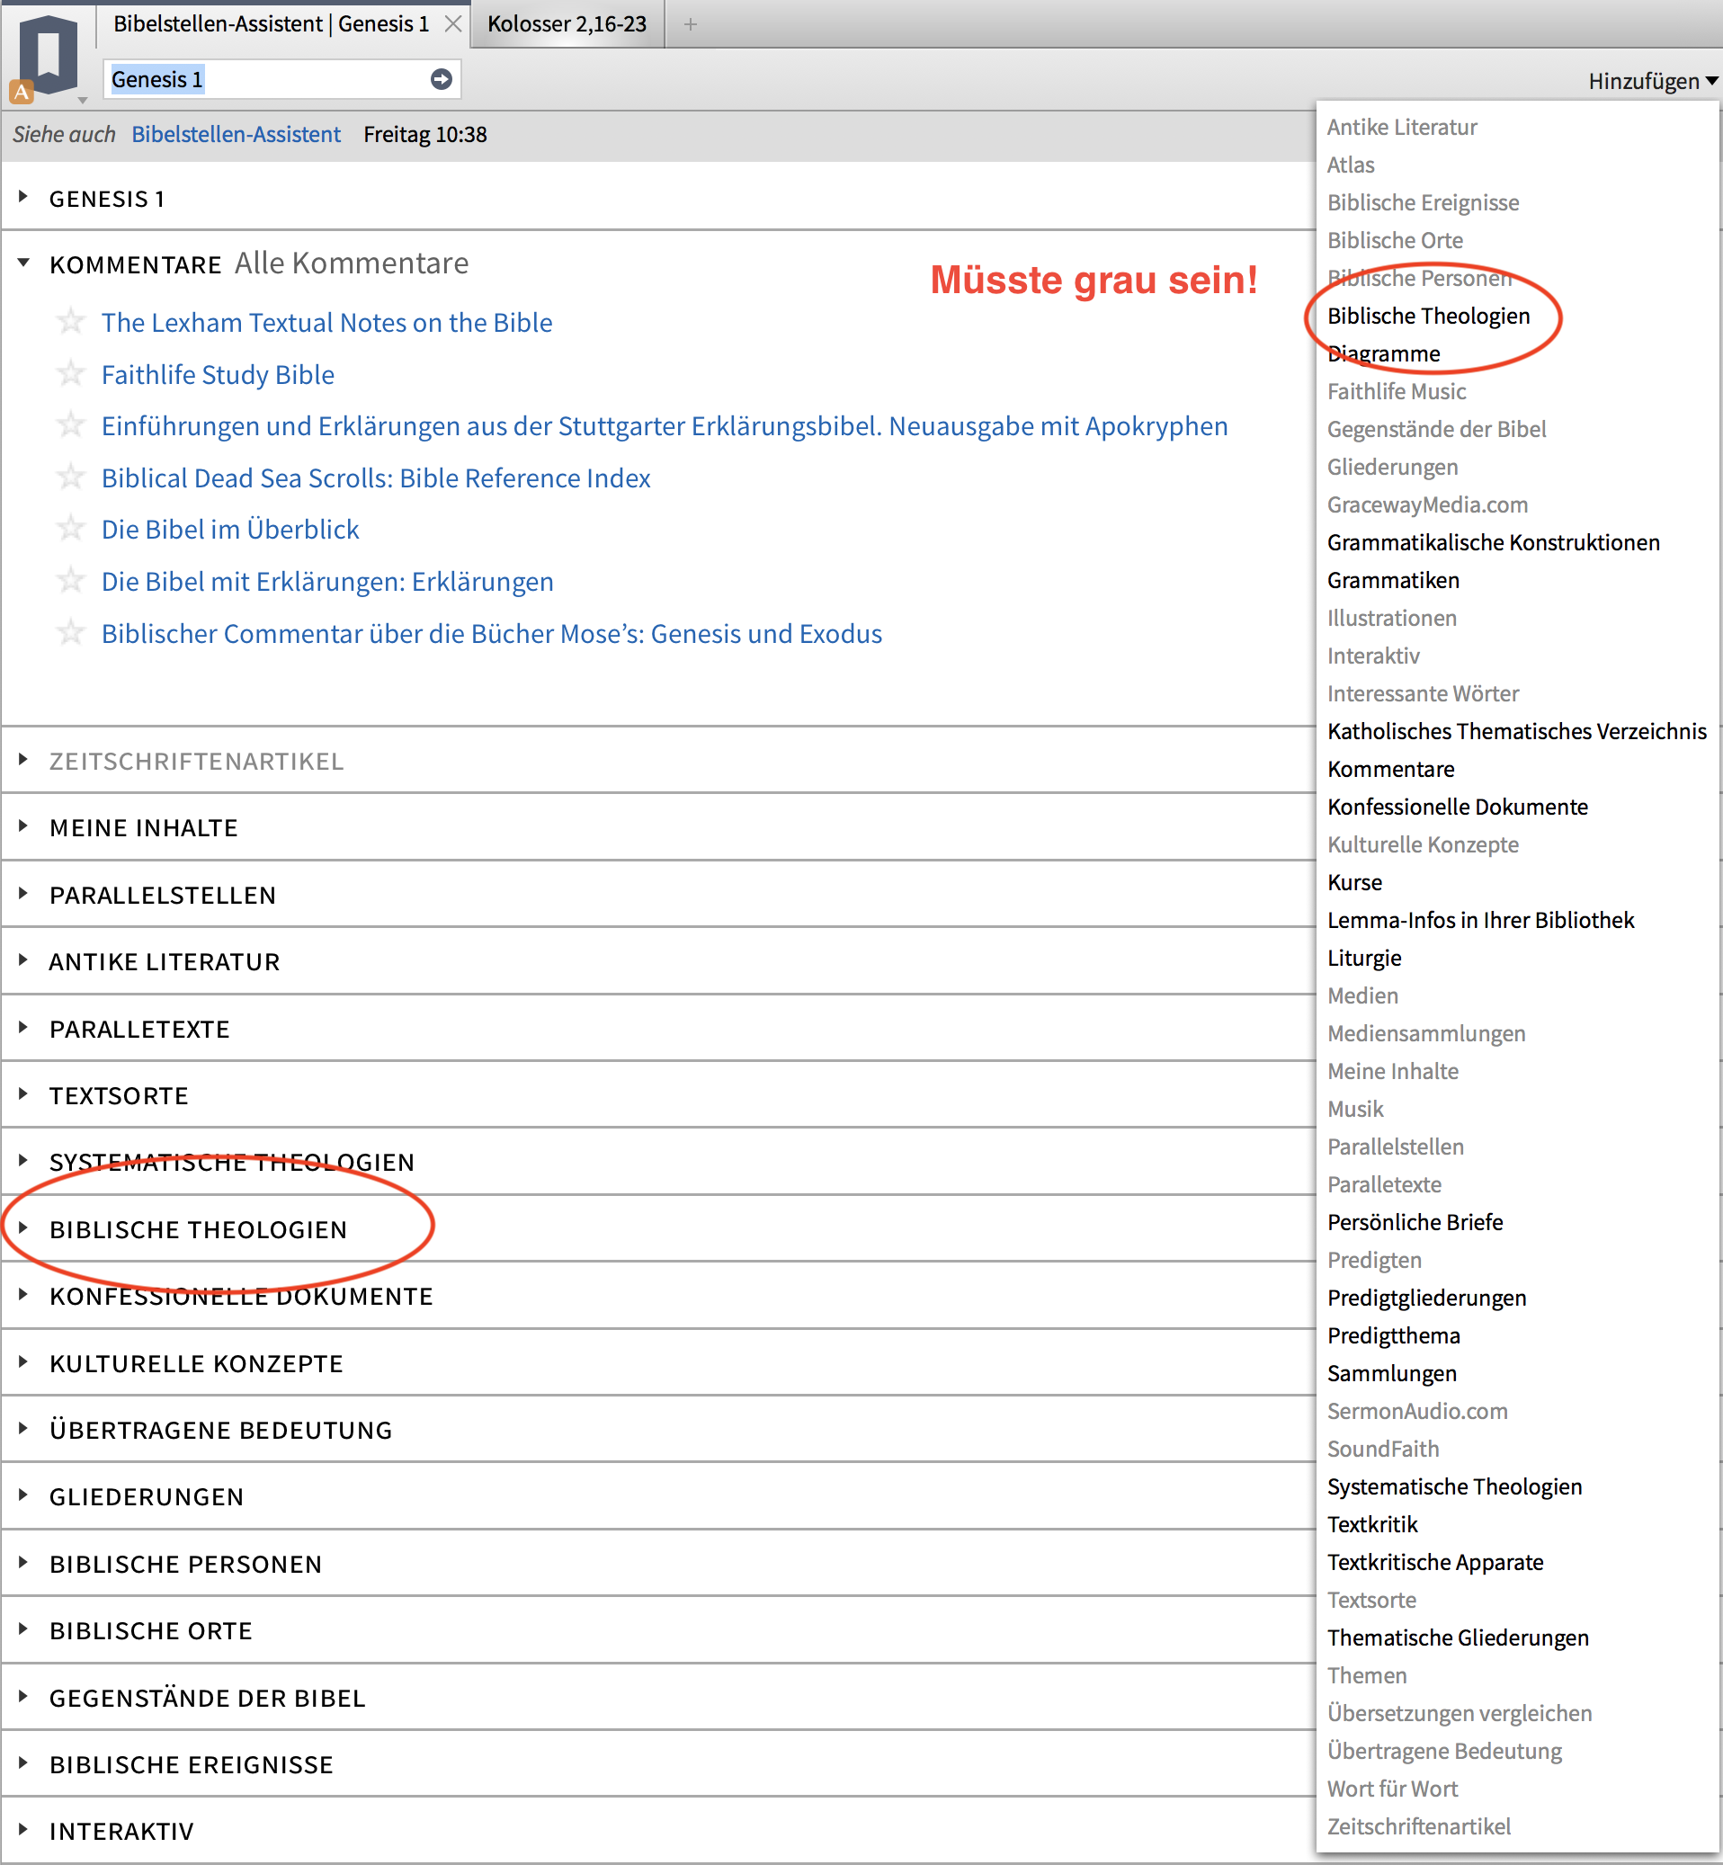This screenshot has height=1865, width=1723.
Task: Expand the Konfessionelle Dokumente section
Action: tap(23, 1295)
